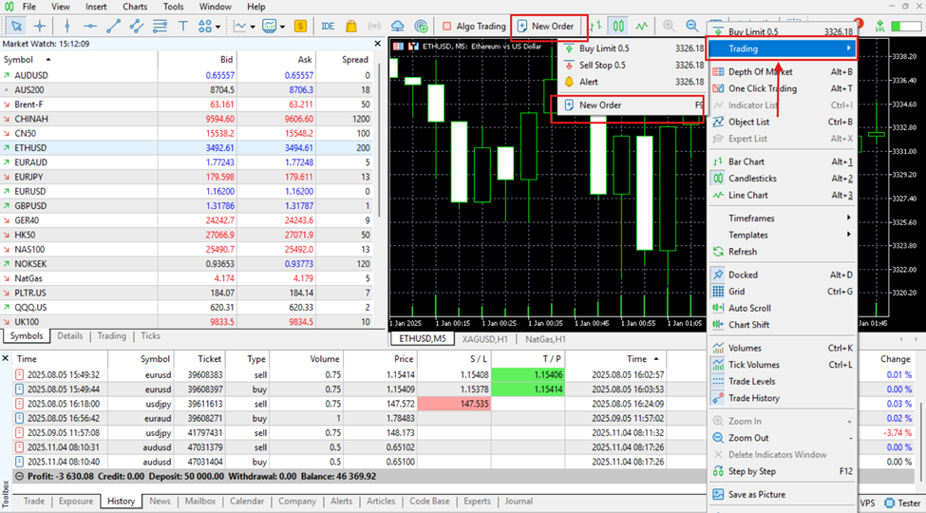Toggle Auto Scroll option
Image resolution: width=926 pixels, height=513 pixels.
tap(748, 308)
